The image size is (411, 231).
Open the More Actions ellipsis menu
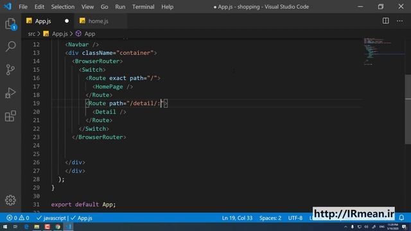point(399,21)
